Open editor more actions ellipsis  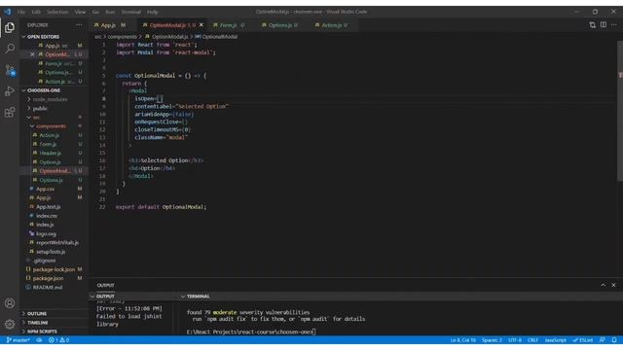point(614,25)
